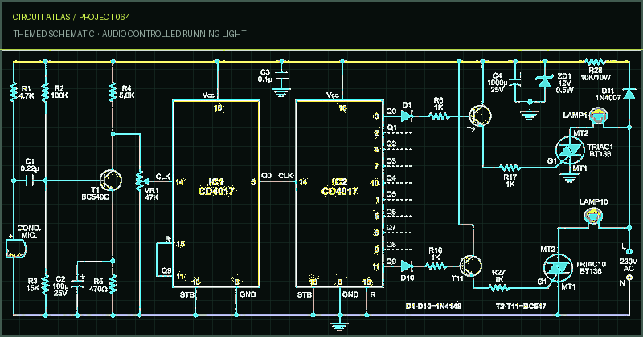Select the ground symbol below TRIAC1 MT1
The width and height of the screenshot is (643, 337).
tap(569, 178)
